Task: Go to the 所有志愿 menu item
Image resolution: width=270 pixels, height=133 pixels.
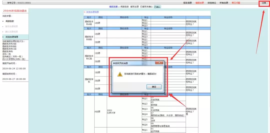Action: click(x=223, y=3)
